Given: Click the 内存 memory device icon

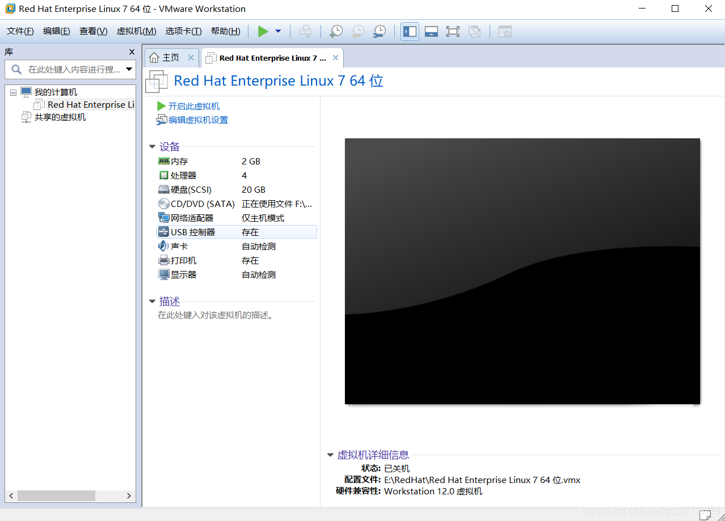Looking at the screenshot, I should click(164, 161).
